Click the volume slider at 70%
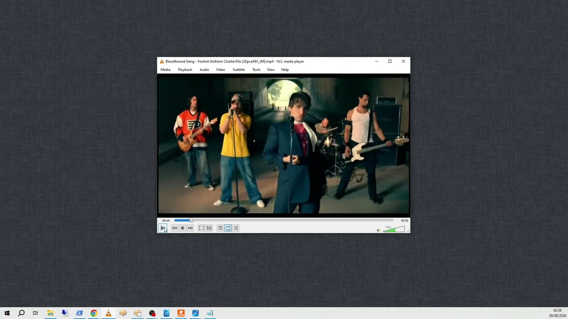This screenshot has width=568, height=319. pos(394,229)
